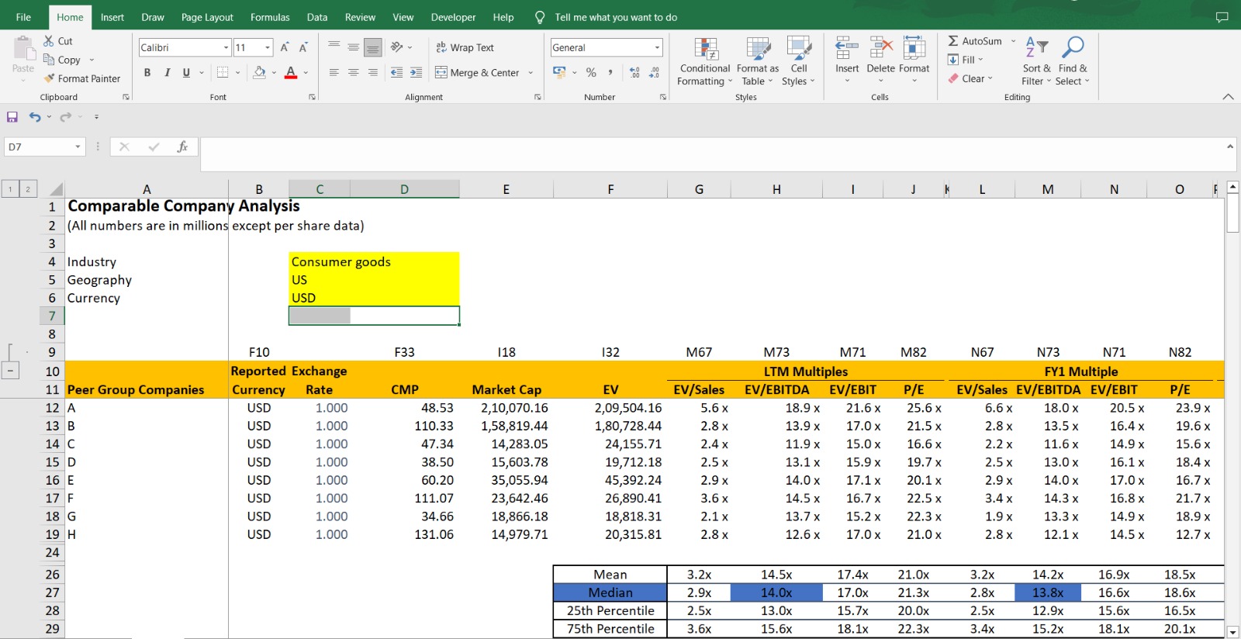The width and height of the screenshot is (1241, 639).
Task: Open the General number format dropdown
Action: click(657, 47)
